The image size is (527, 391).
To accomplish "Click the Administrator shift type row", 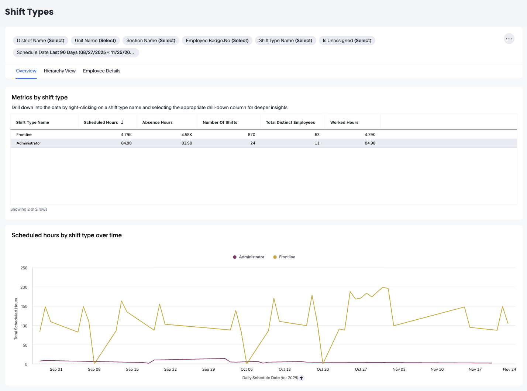I will (x=28, y=143).
